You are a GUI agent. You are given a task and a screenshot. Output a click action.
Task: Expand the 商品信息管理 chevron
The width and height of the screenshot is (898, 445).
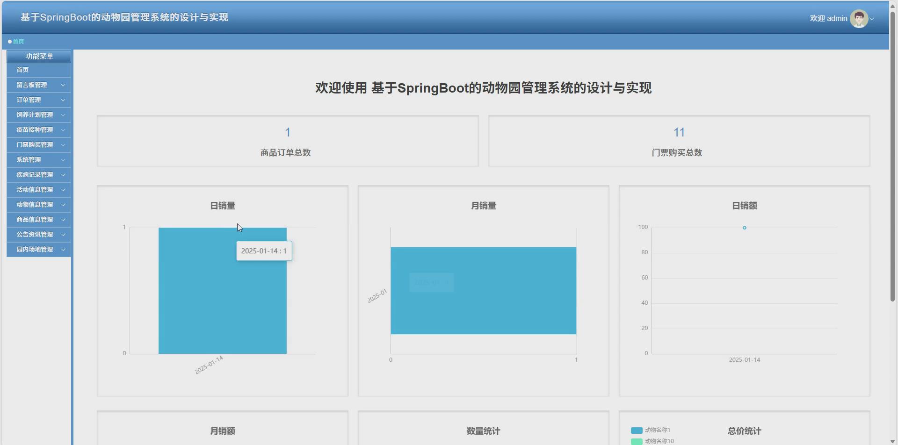coord(63,220)
